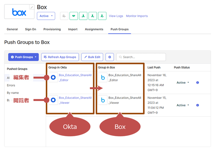Screen dimensions: 215x151
Task: Open the Active status dropdown under Box title
Action: 46,16
